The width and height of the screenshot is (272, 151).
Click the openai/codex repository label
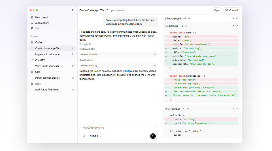(117, 11)
